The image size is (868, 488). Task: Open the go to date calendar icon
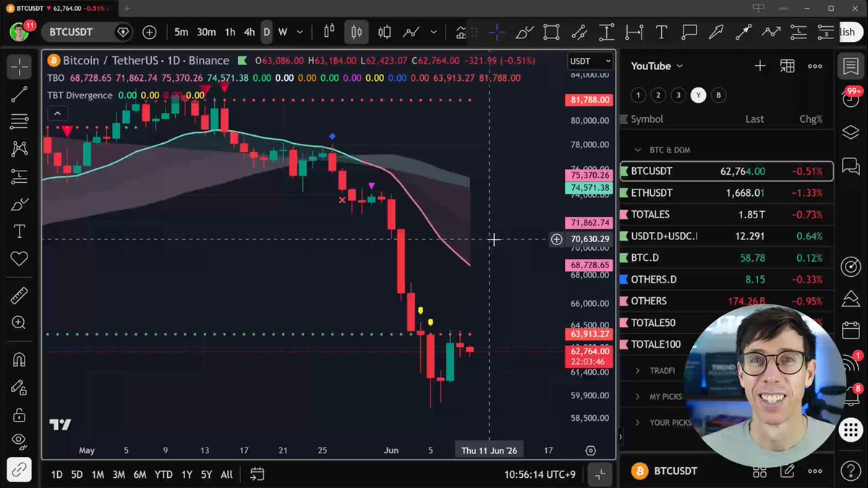tap(257, 474)
